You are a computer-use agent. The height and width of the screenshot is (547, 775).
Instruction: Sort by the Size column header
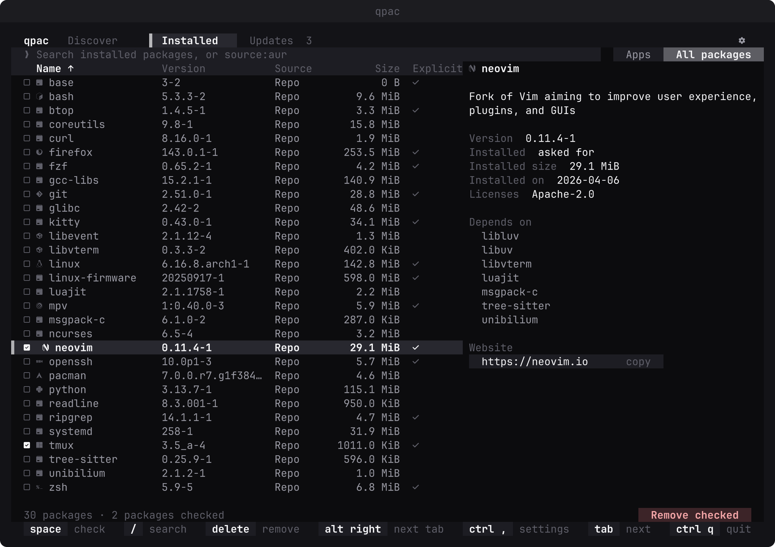[387, 68]
